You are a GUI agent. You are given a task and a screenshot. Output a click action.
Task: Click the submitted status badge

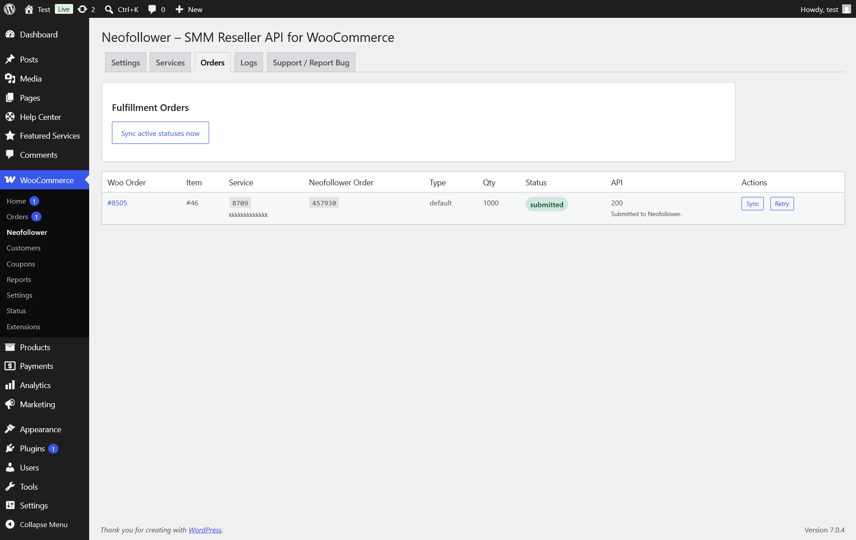coord(547,204)
